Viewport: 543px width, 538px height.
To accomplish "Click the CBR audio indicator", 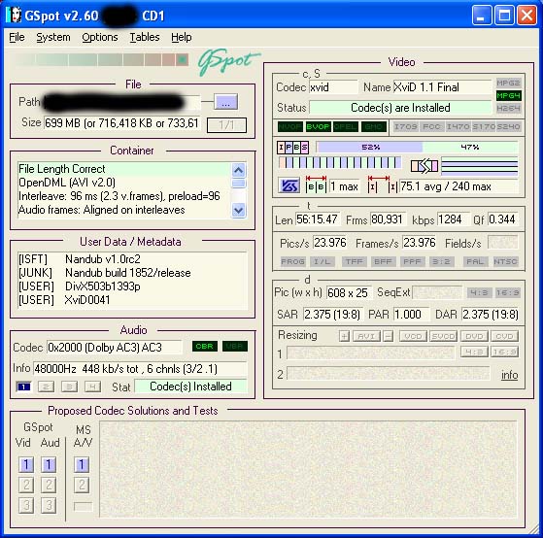I will (205, 347).
